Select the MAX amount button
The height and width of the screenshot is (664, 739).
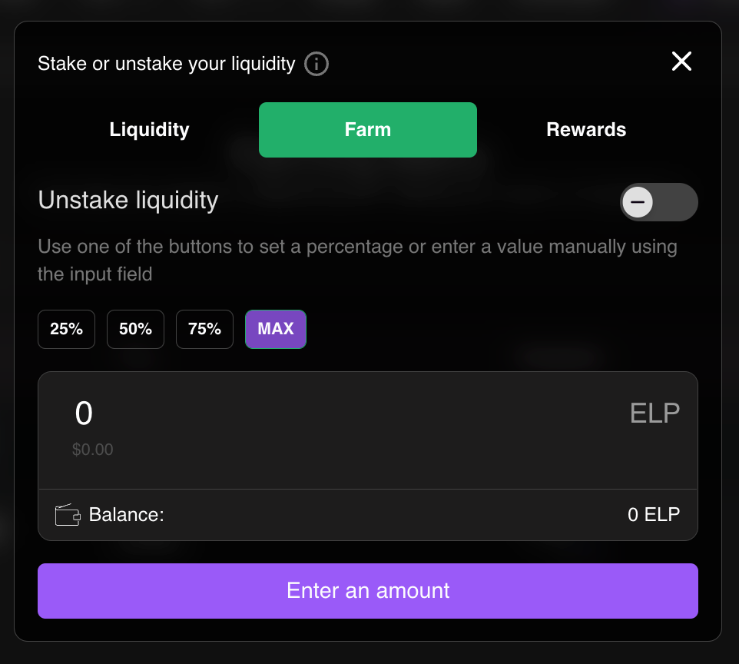(276, 329)
